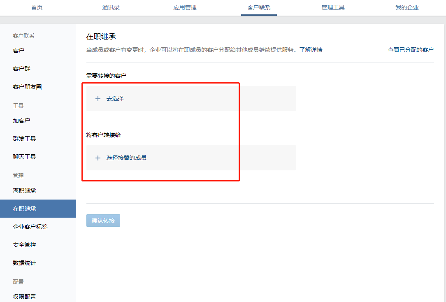Select 群发工具 from the sidebar
Image resolution: width=446 pixels, height=302 pixels.
tap(24, 139)
